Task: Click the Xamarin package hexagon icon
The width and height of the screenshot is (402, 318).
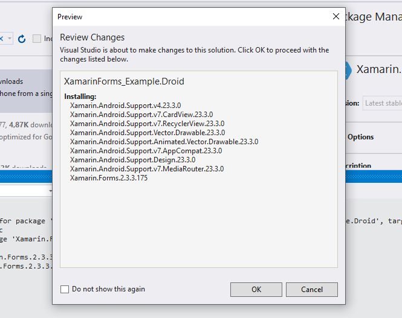Action: [x=348, y=70]
